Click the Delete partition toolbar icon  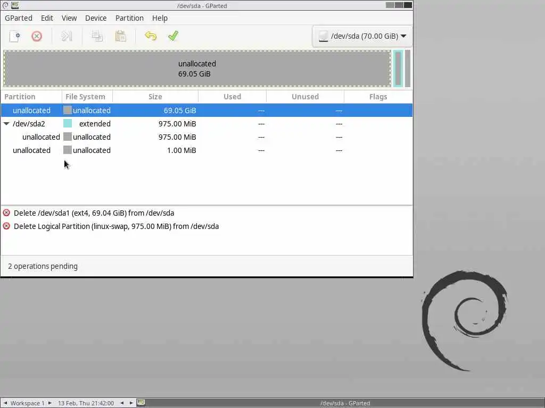click(x=37, y=36)
